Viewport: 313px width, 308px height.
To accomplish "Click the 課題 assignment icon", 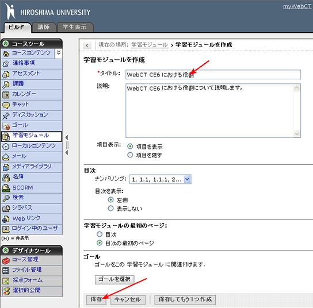I will point(6,84).
